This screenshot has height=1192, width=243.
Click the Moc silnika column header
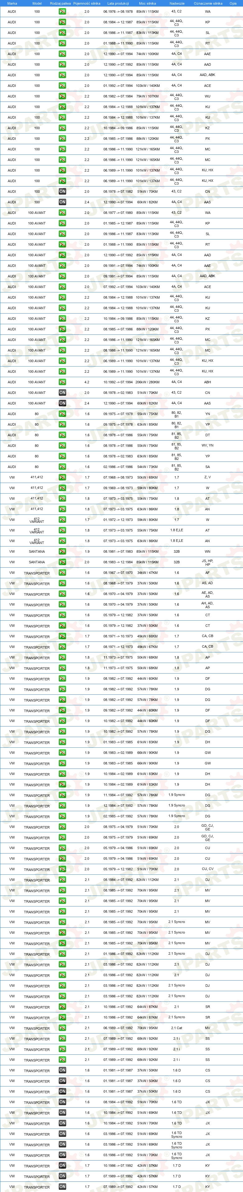coord(147,3)
